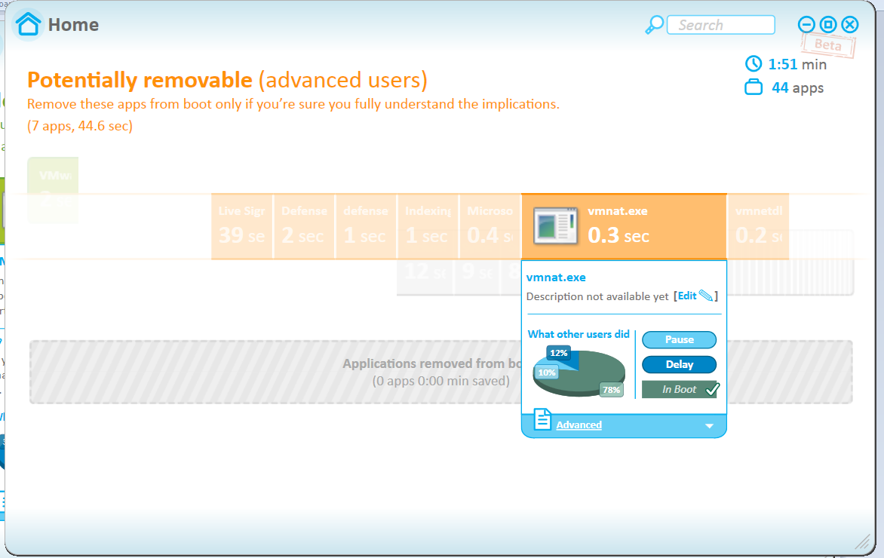
Task: Click the clock boot time icon
Action: tap(754, 63)
